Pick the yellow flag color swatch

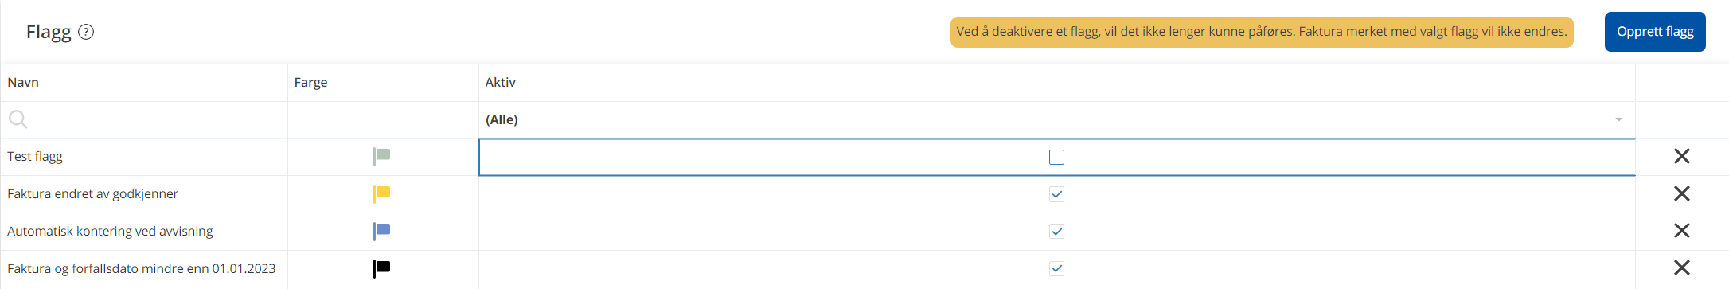click(382, 193)
